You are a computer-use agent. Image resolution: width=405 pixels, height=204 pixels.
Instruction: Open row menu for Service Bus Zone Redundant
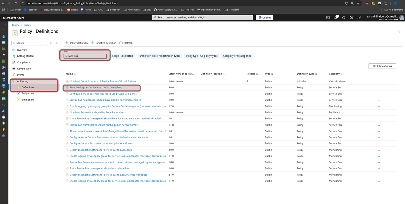[x=378, y=112]
